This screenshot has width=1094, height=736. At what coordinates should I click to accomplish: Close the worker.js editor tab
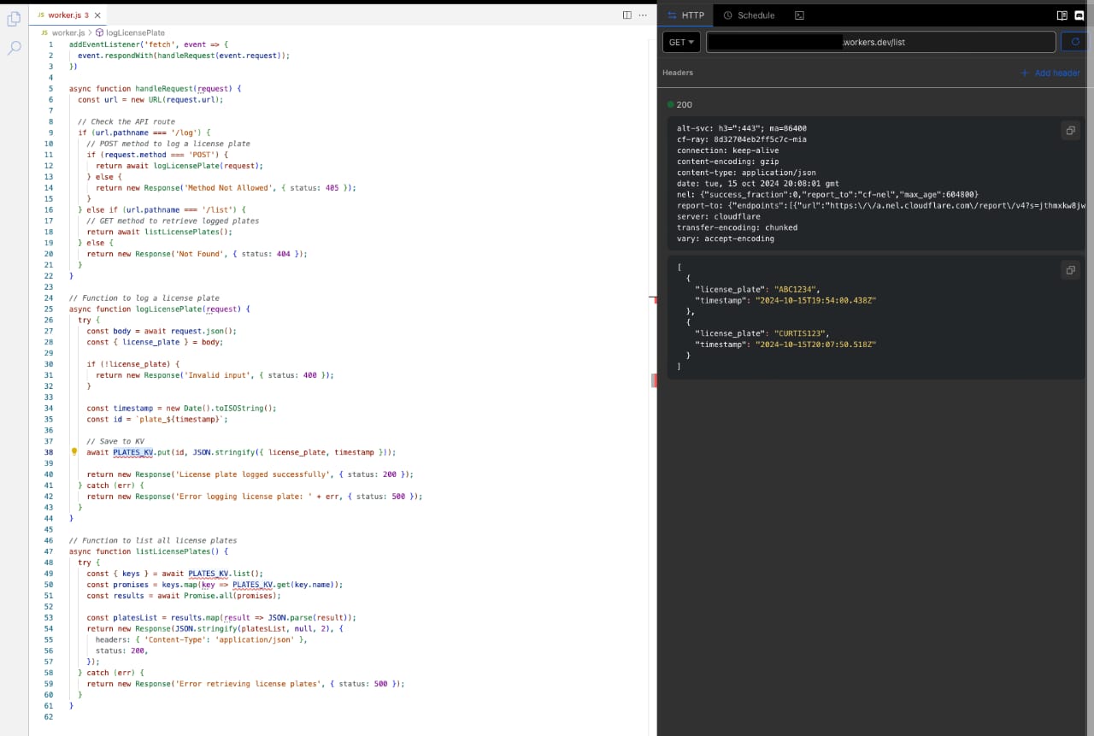[97, 15]
